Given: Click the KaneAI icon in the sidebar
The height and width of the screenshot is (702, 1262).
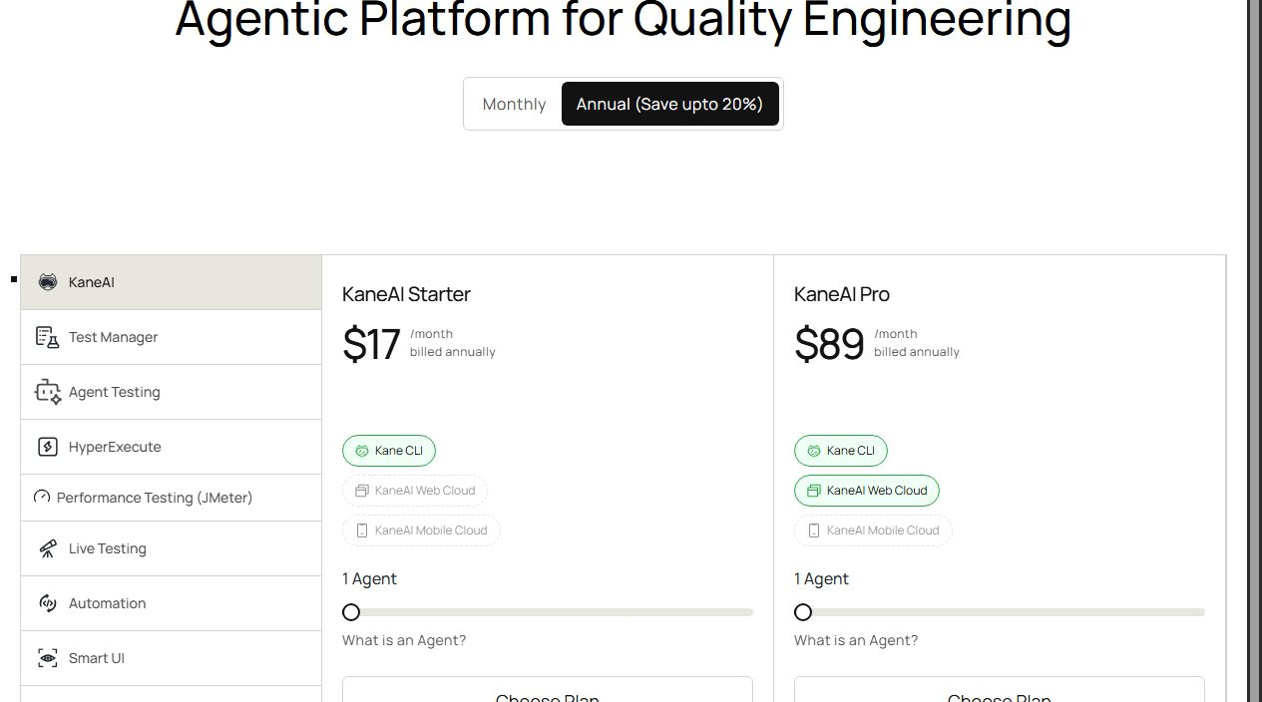Looking at the screenshot, I should pyautogui.click(x=48, y=282).
